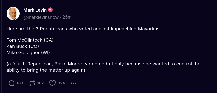Visit the @marklevinshow handle
Image resolution: width=217 pixels, height=93 pixels.
click(41, 17)
